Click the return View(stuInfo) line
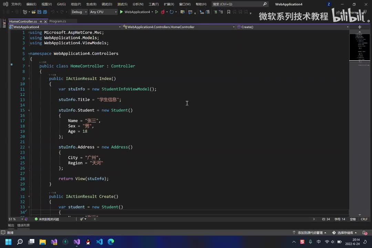 [x=83, y=179]
